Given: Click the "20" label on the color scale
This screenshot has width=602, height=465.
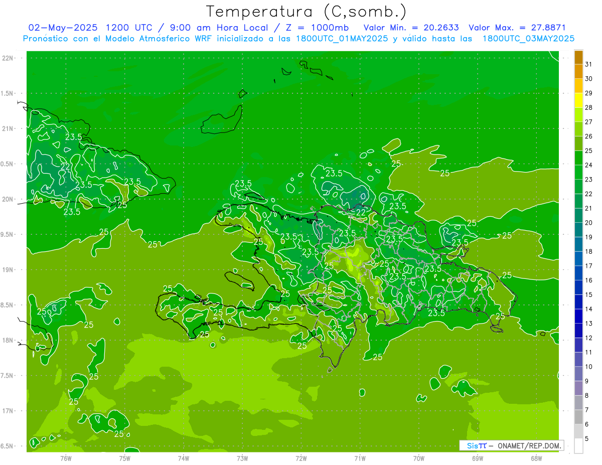Looking at the screenshot, I should tap(589, 223).
